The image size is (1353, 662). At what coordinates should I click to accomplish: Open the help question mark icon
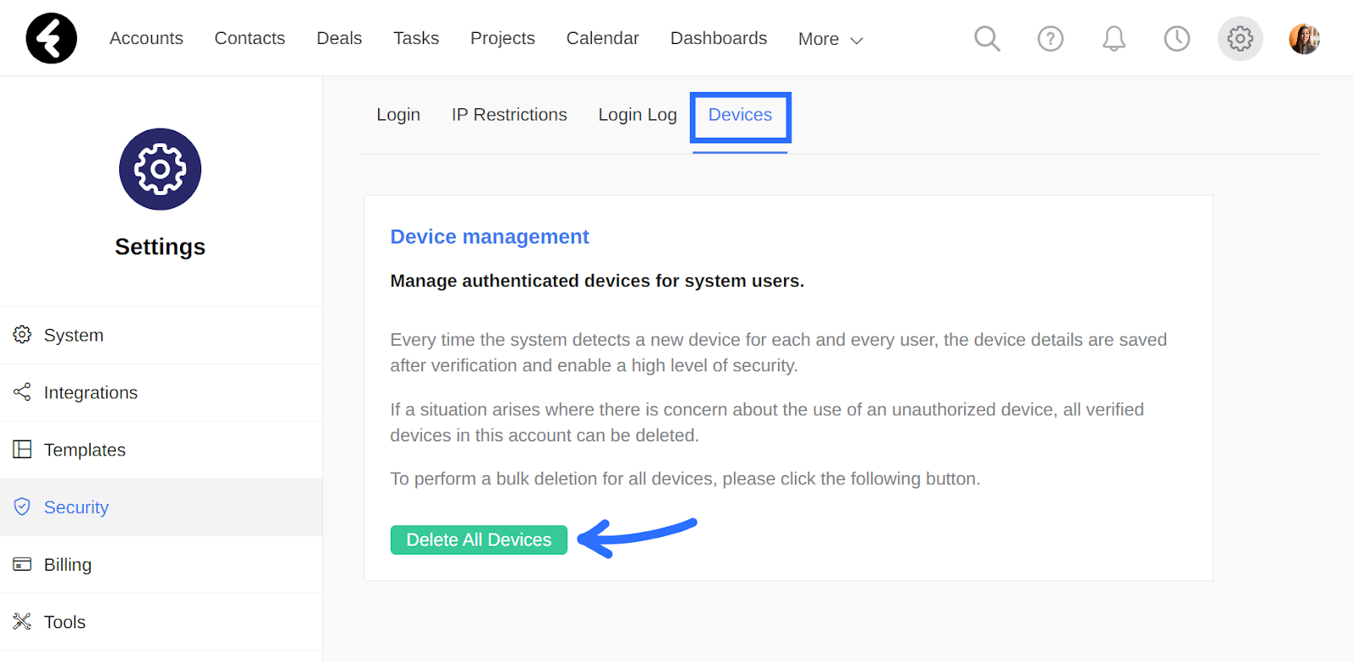(1050, 38)
